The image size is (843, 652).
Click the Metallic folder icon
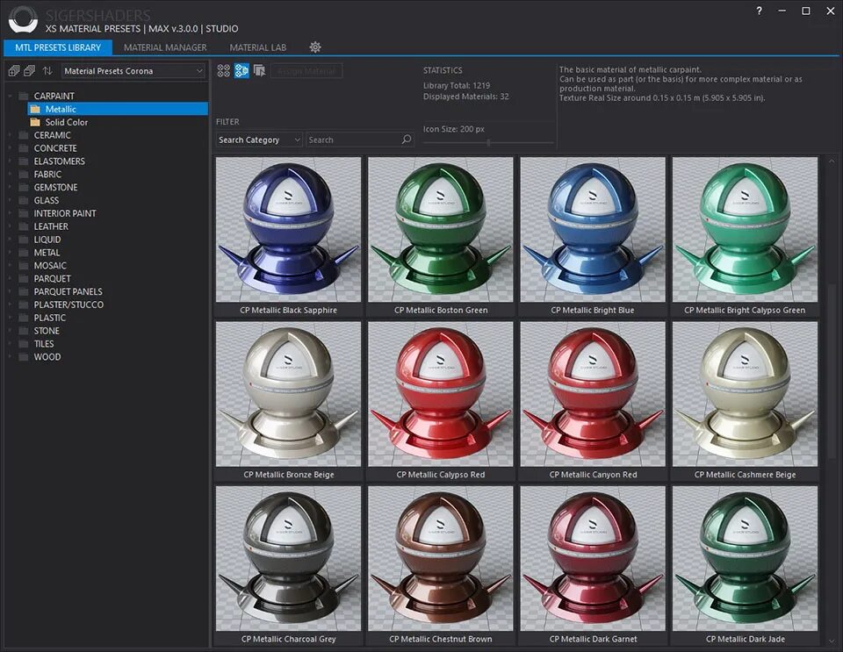point(35,109)
